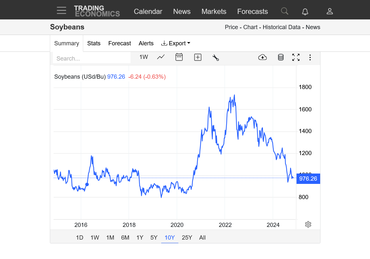Open the database stack data icon
The width and height of the screenshot is (370, 259).
click(x=281, y=57)
